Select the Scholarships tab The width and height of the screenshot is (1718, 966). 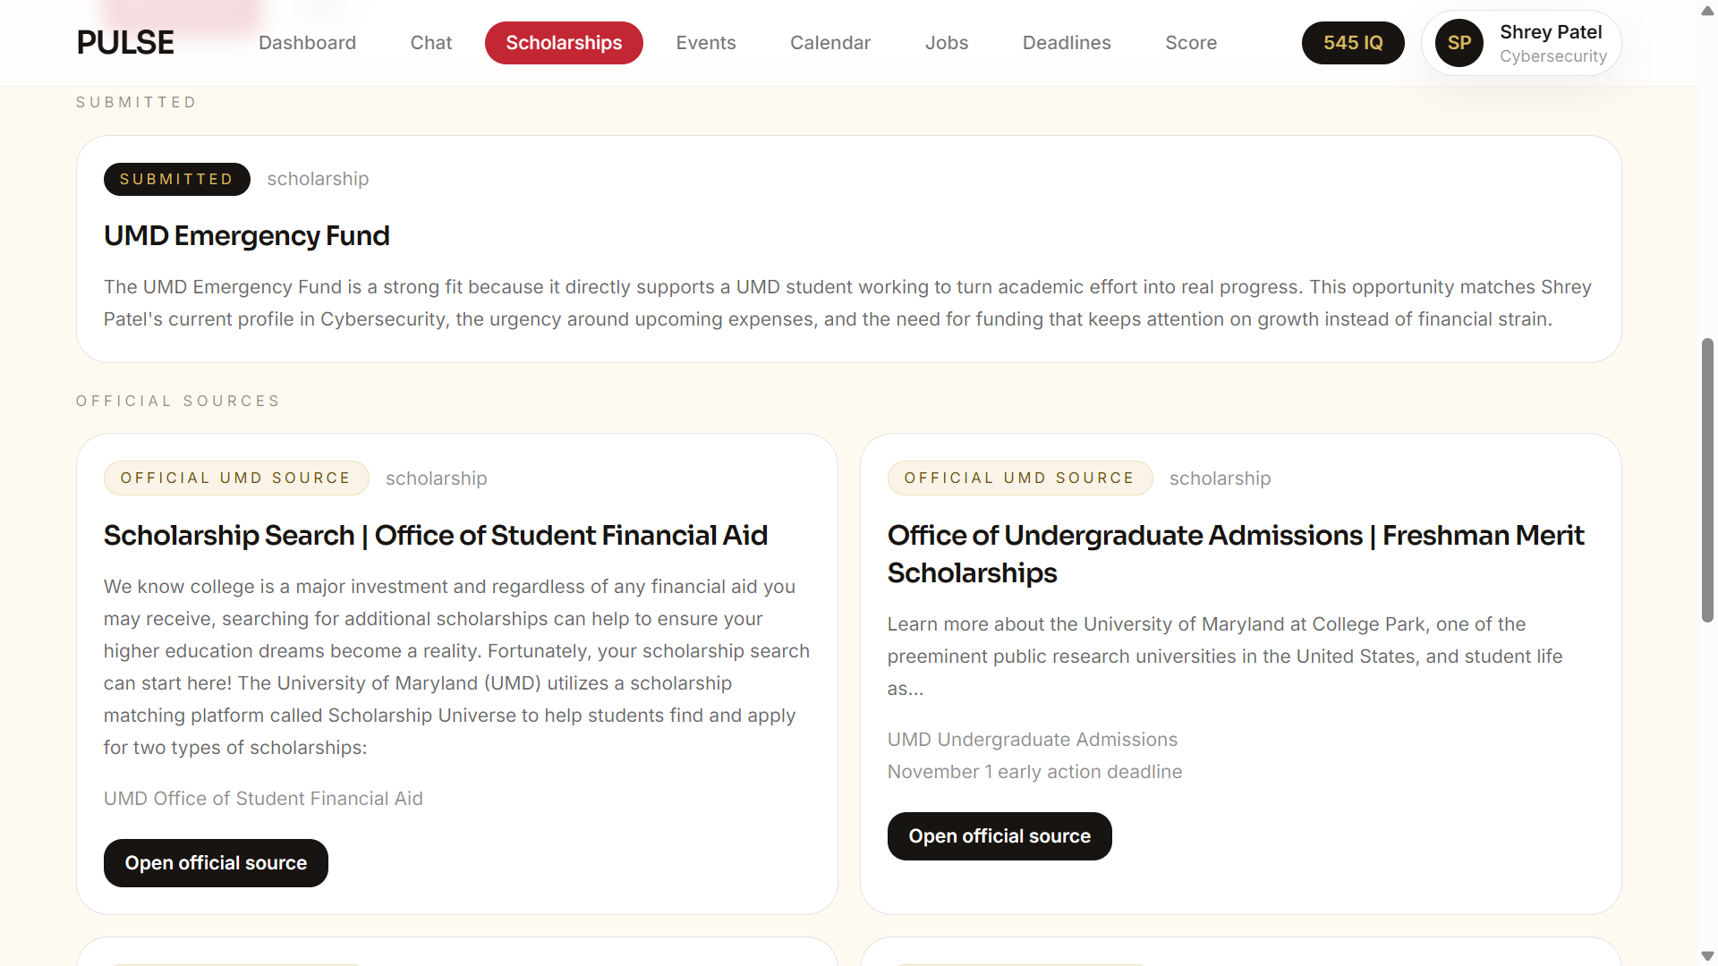pyautogui.click(x=564, y=43)
